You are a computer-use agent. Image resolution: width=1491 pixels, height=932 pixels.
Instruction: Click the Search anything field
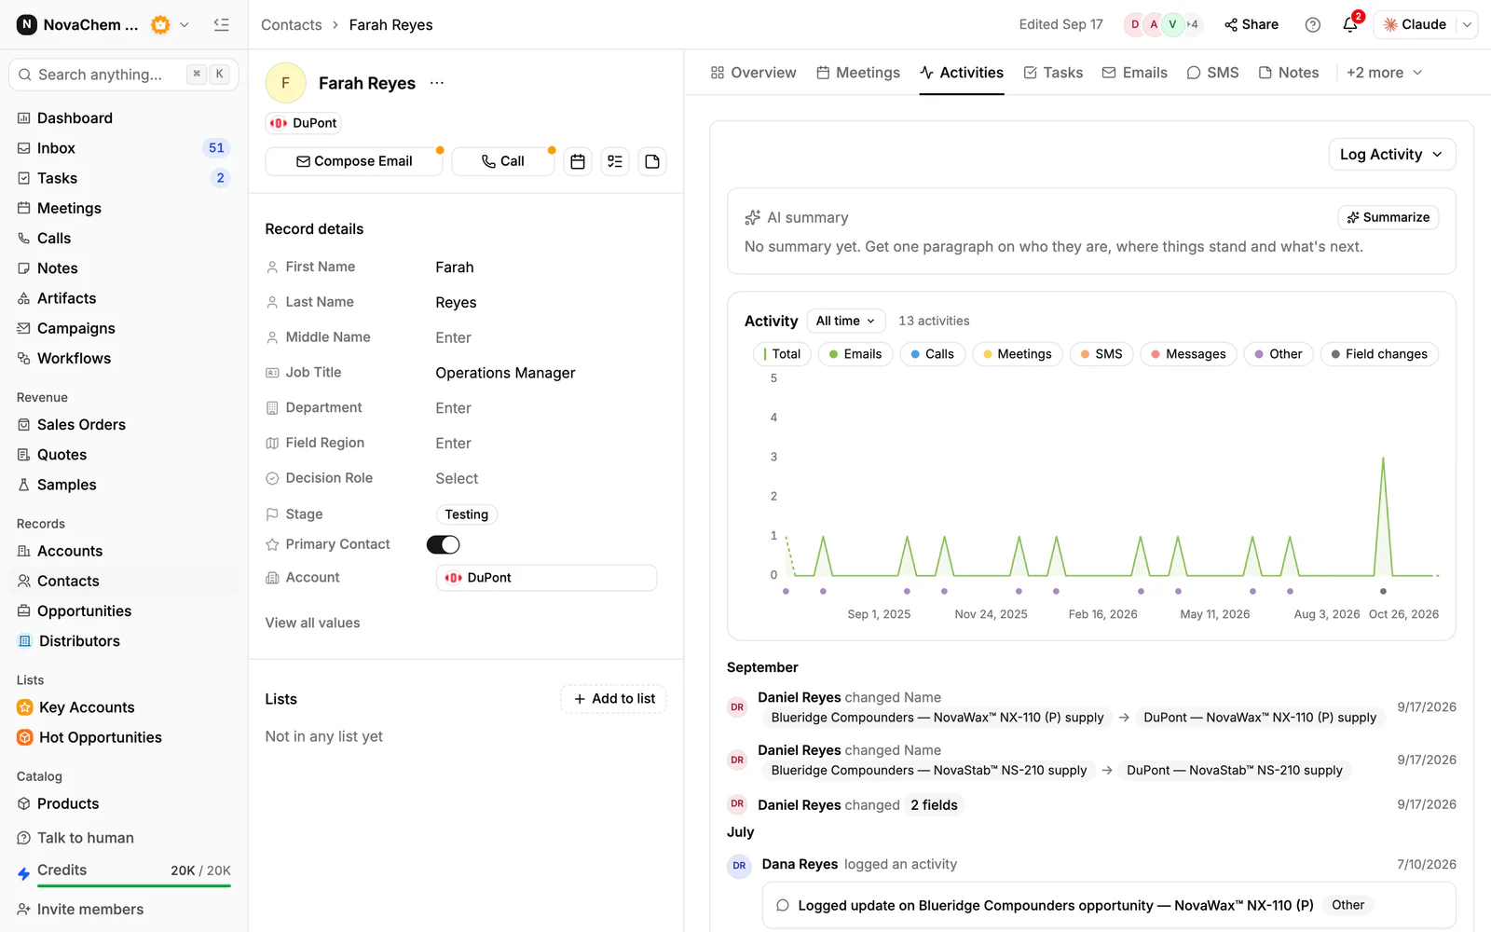(x=123, y=75)
